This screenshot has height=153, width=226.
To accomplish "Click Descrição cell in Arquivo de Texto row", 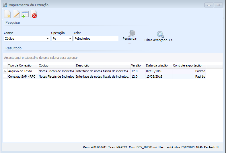I will (103, 71).
